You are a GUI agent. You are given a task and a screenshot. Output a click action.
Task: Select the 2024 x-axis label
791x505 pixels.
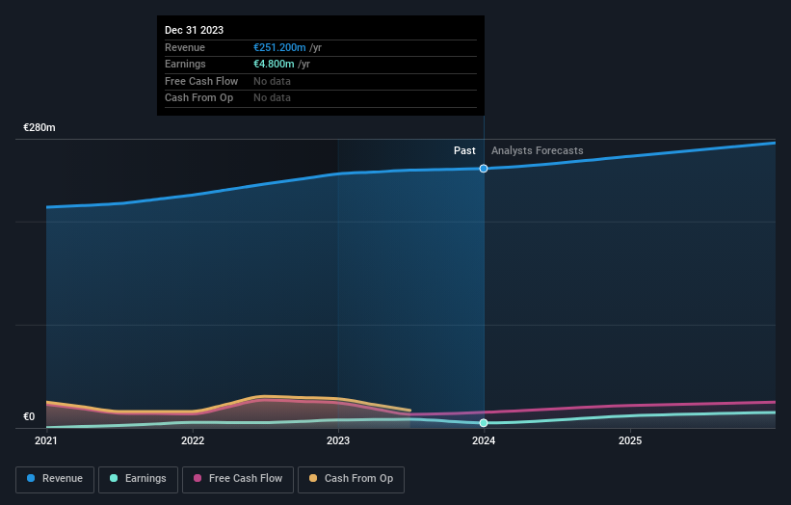pos(484,440)
